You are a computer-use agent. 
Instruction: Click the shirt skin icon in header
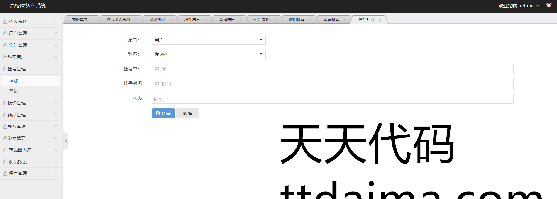click(548, 6)
